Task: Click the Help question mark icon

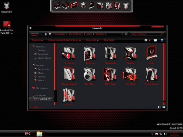Action: tap(162, 40)
